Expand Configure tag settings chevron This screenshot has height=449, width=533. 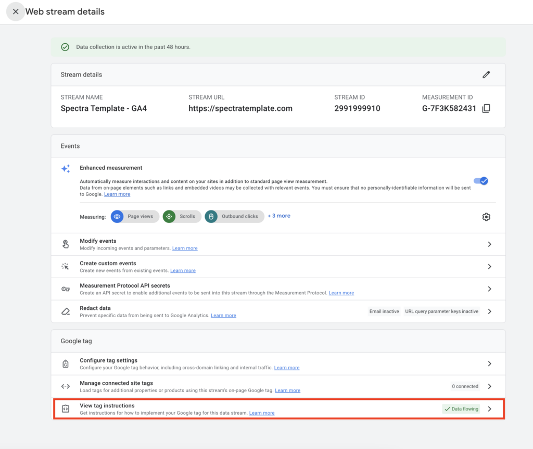[x=489, y=364]
